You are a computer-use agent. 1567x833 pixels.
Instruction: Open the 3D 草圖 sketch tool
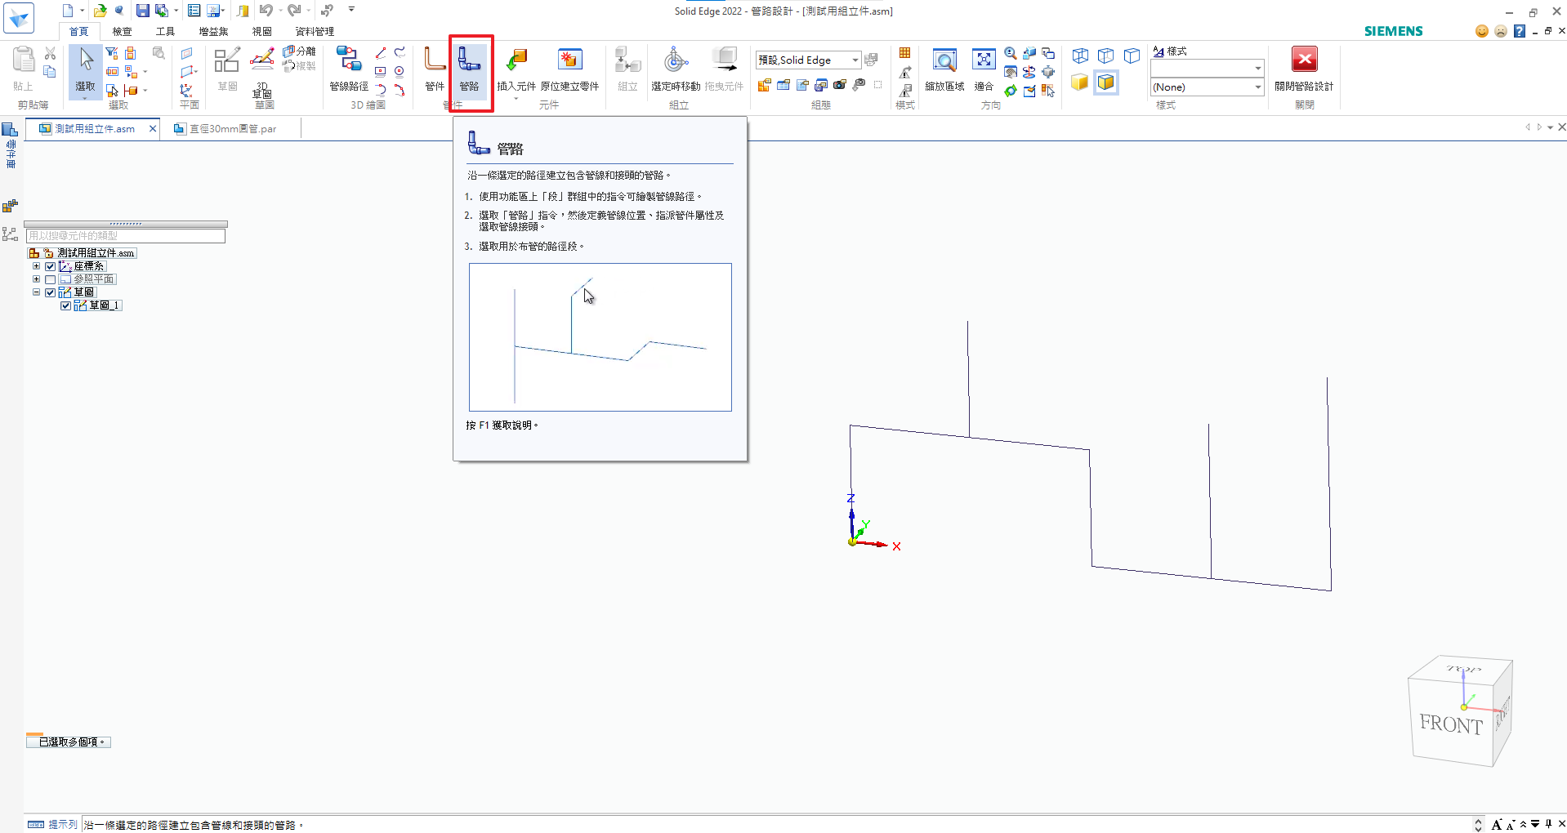(x=262, y=73)
